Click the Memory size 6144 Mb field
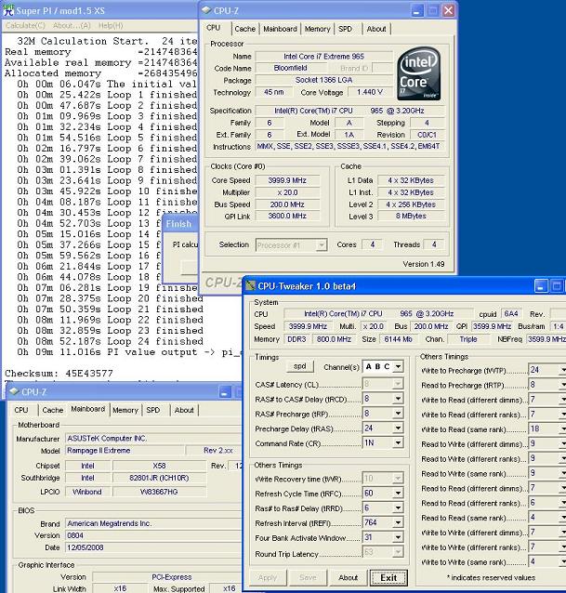The height and width of the screenshot is (593, 566). point(398,339)
